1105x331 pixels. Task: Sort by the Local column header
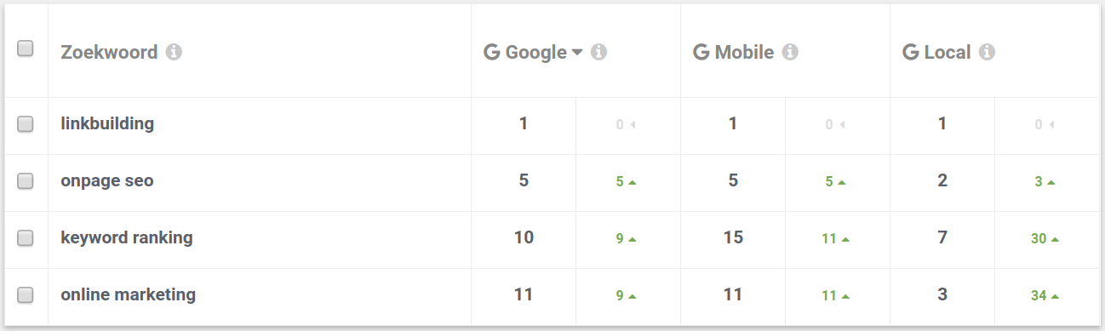click(948, 53)
